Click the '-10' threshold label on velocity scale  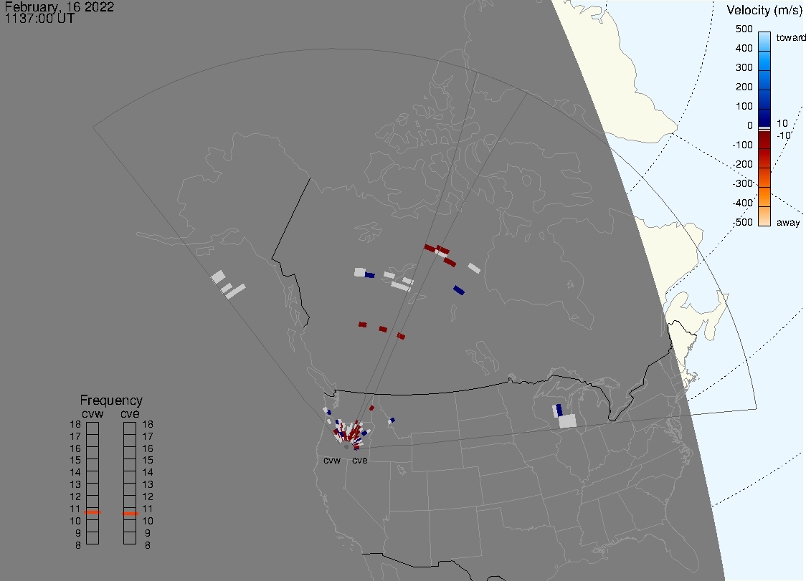click(783, 135)
